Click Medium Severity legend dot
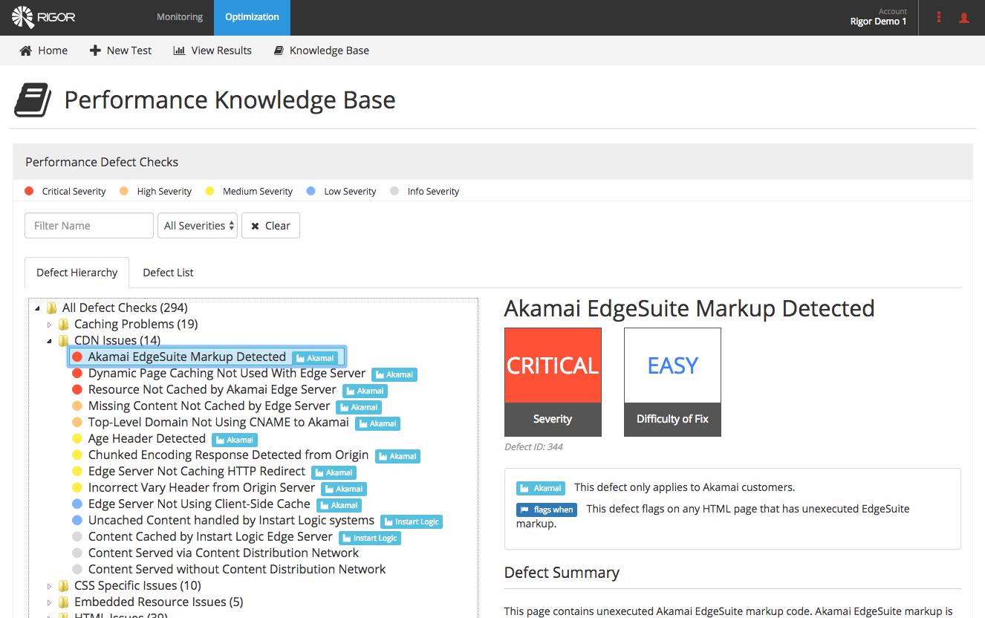The image size is (985, 618). click(209, 191)
